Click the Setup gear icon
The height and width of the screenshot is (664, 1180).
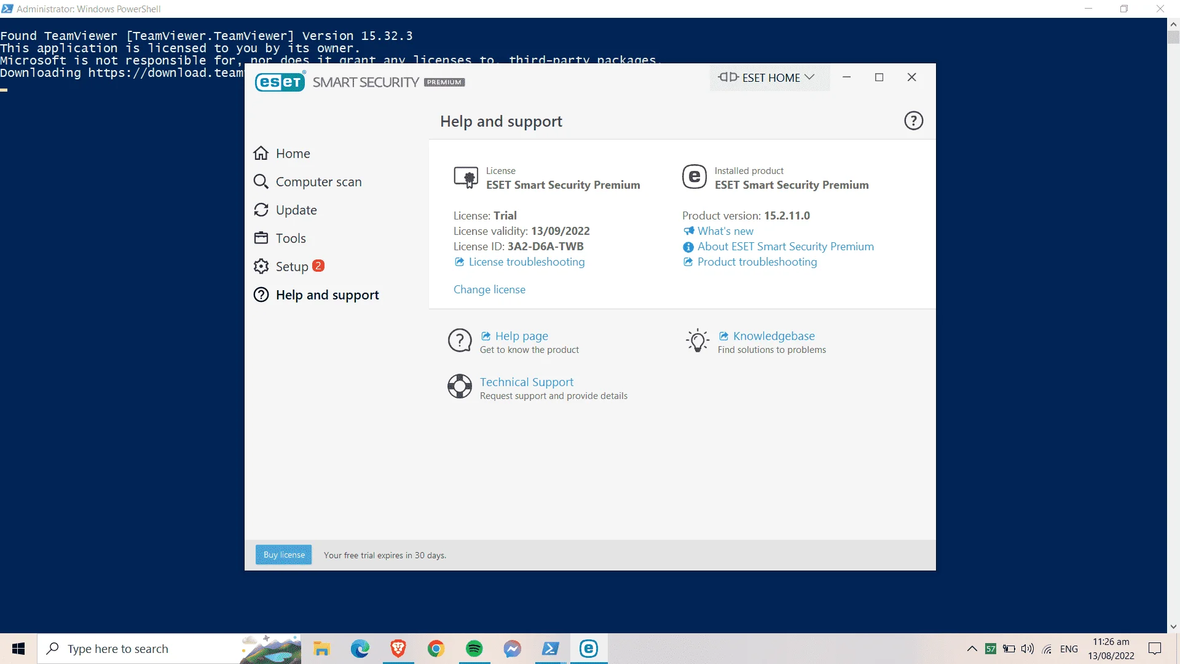tap(261, 266)
